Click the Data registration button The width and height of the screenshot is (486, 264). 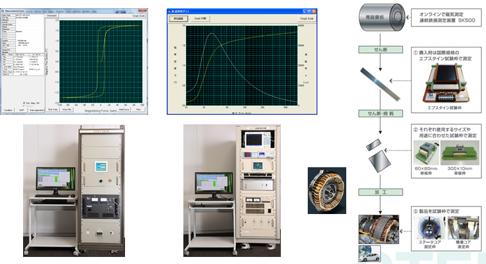pyautogui.click(x=37, y=110)
